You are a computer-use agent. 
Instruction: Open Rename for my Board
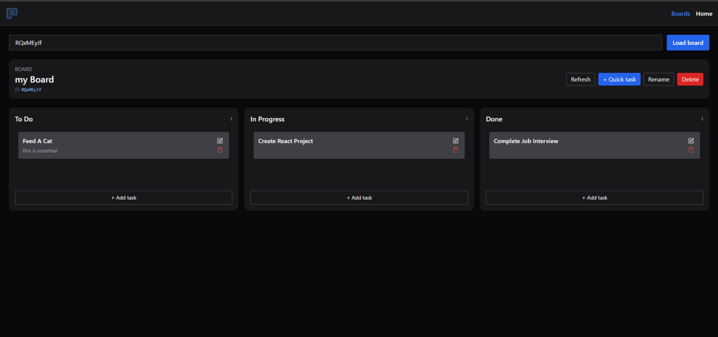pos(659,79)
